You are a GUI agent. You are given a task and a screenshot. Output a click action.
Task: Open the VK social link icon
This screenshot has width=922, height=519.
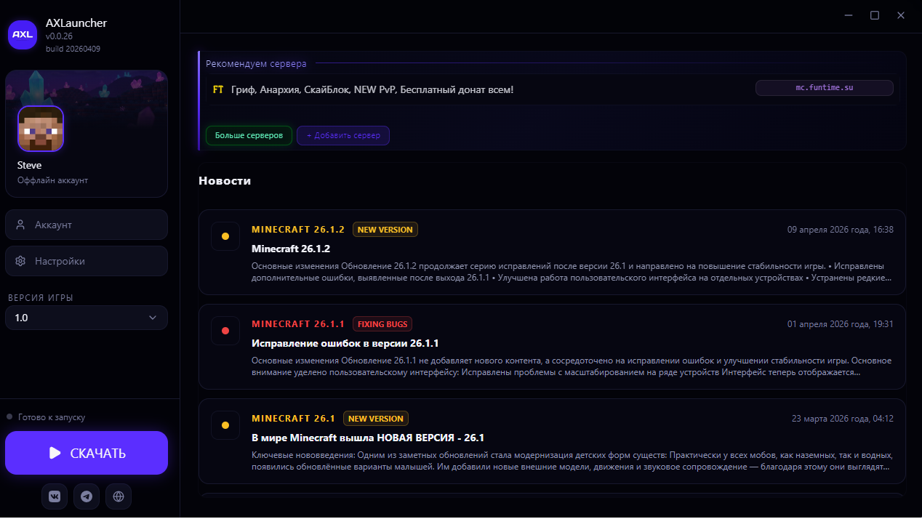pos(55,496)
